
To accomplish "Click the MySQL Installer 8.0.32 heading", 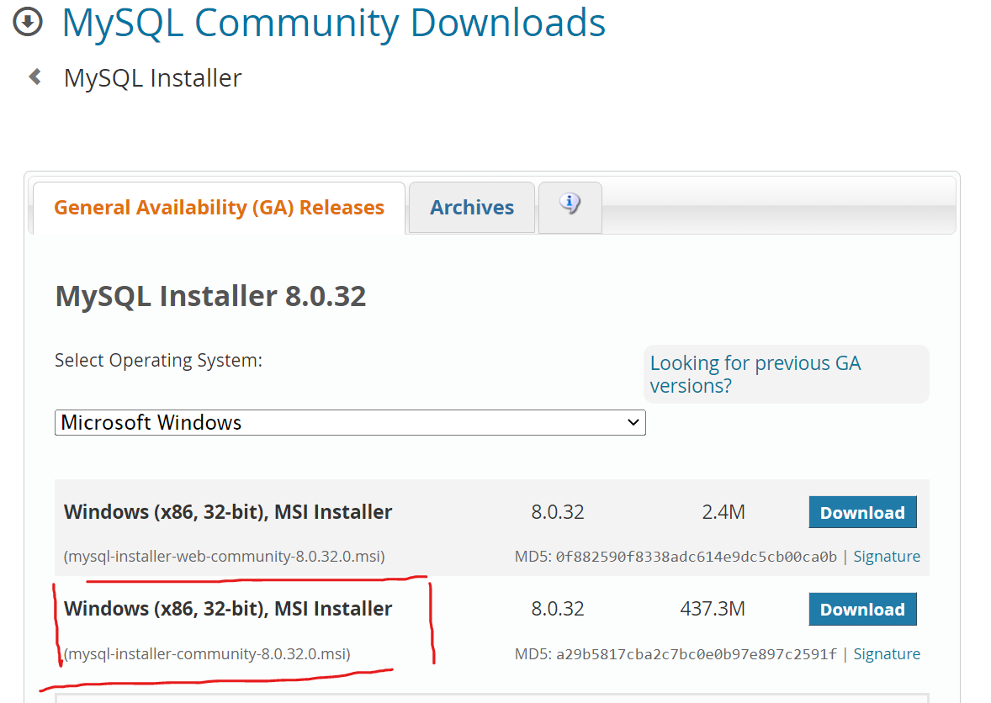I will (210, 296).
